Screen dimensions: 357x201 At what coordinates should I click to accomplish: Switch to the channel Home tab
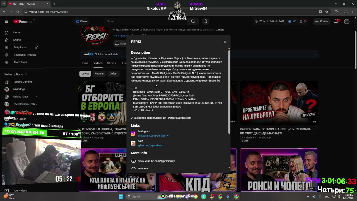(x=85, y=63)
